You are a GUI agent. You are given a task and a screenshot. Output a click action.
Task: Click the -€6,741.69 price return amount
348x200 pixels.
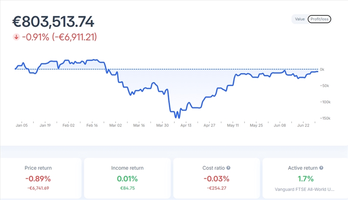tap(37, 188)
